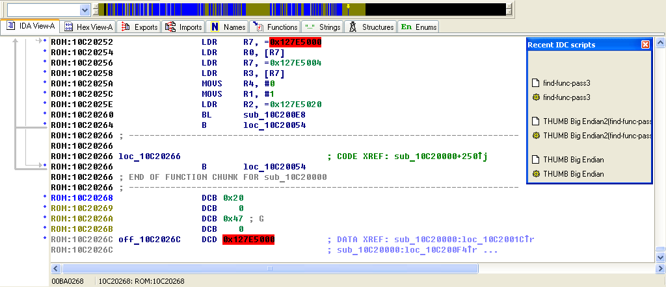Click the vertical scrollbar up arrow
The image size is (666, 287).
[661, 42]
